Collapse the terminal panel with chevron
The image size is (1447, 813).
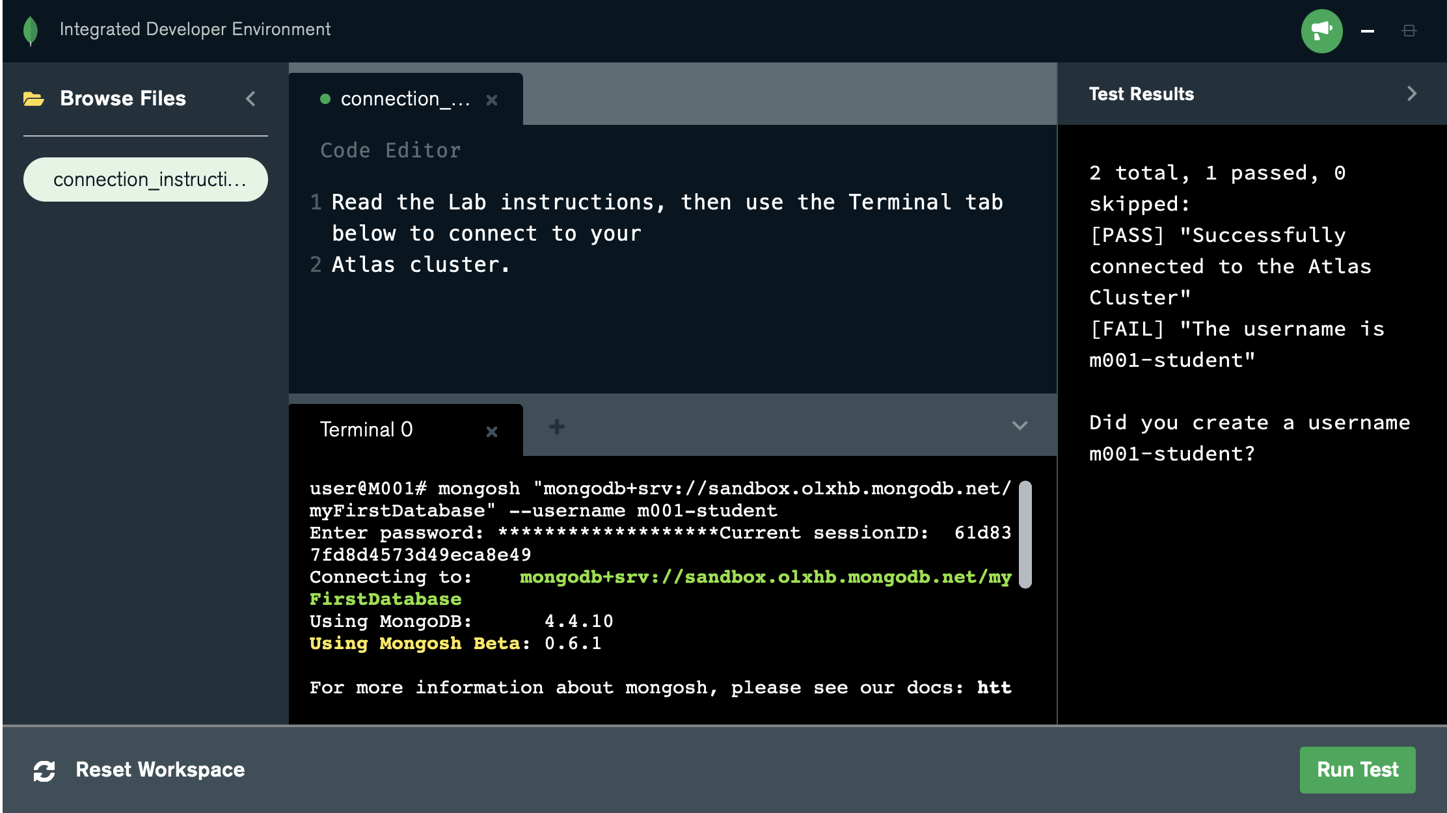1020,426
